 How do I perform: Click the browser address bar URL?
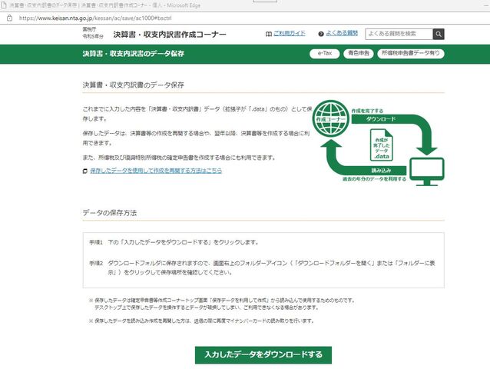click(95, 18)
